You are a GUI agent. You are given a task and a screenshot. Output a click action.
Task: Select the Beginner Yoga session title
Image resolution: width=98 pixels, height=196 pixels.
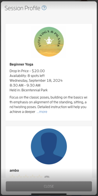pos(21,65)
